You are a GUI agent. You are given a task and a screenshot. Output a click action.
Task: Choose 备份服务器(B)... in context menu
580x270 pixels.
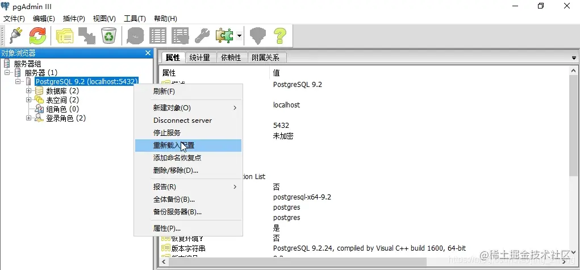click(x=188, y=212)
